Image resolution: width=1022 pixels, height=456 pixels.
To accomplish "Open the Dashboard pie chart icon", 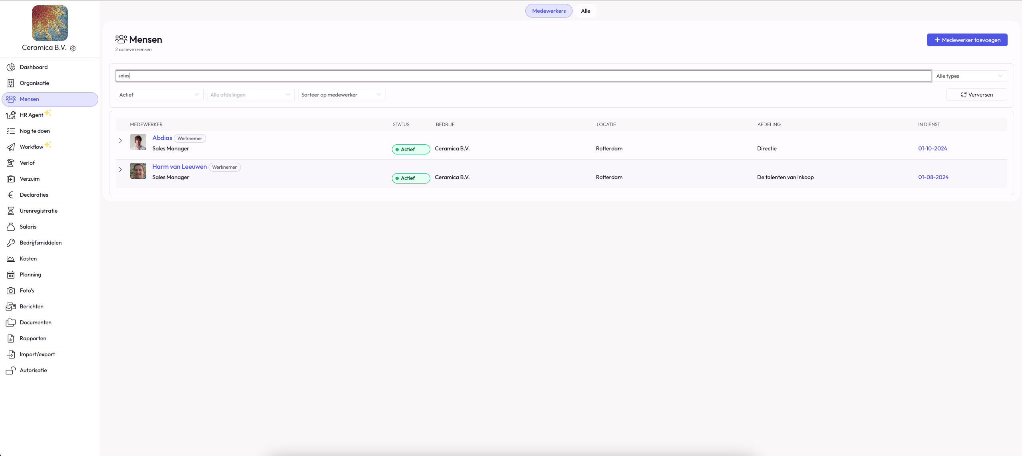I will coord(11,67).
